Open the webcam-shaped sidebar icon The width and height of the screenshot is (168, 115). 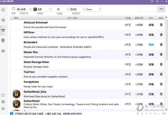pyautogui.click(x=3, y=40)
